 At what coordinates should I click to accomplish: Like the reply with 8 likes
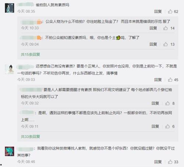[x=167, y=103]
